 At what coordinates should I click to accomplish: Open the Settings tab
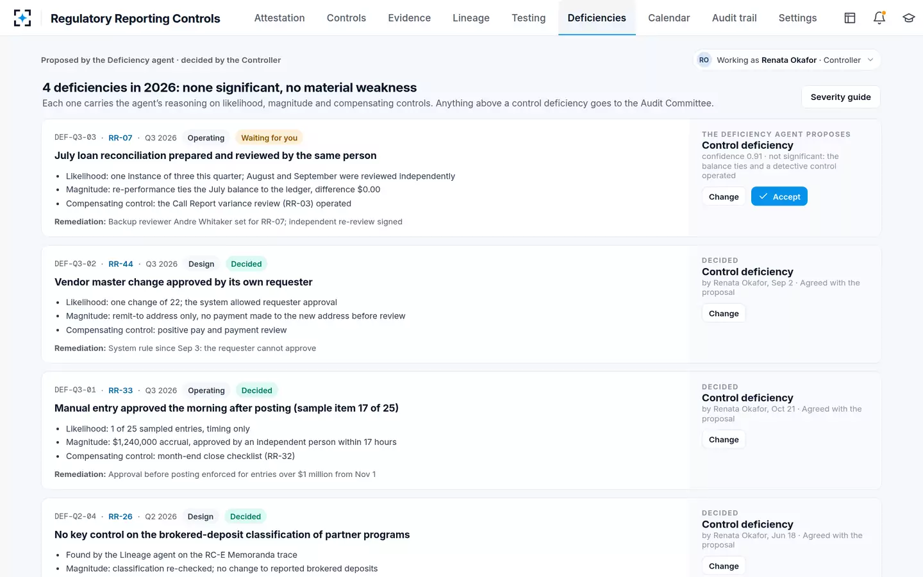pyautogui.click(x=798, y=18)
